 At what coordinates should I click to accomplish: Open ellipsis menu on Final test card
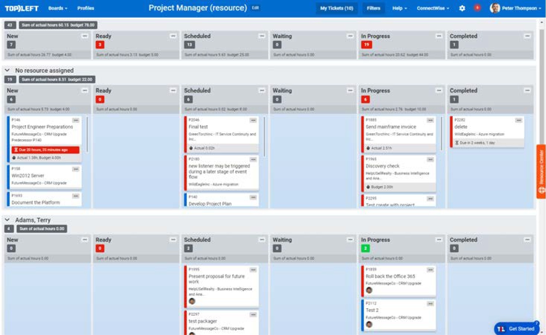tap(253, 120)
